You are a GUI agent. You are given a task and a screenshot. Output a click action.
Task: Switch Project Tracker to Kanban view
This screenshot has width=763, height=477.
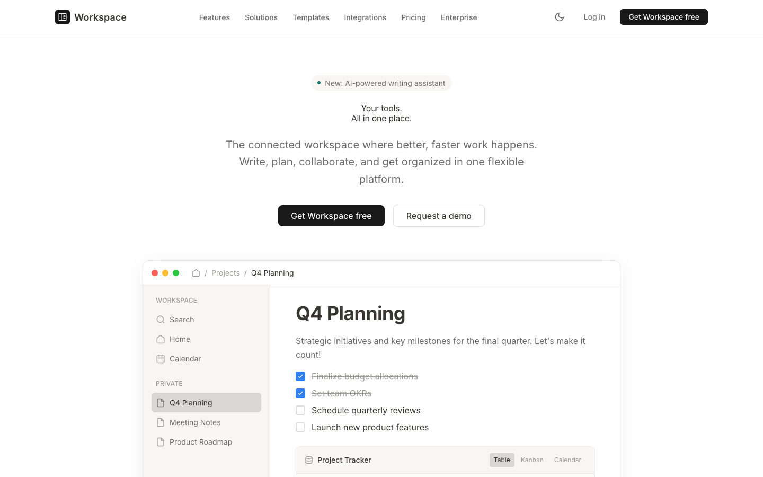coord(532,460)
